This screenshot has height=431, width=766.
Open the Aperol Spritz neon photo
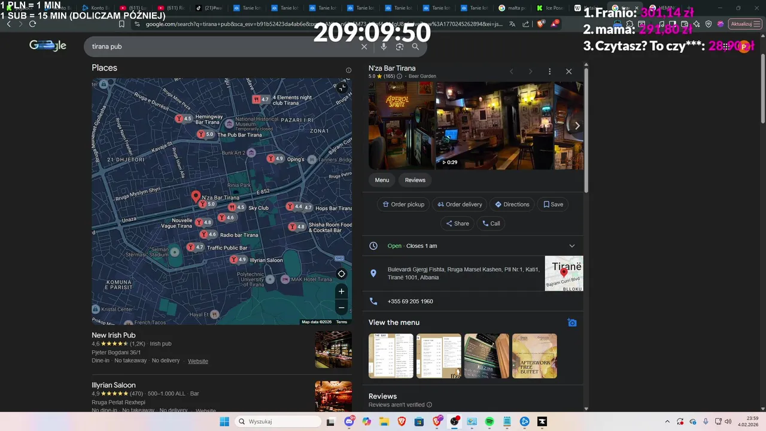(401, 126)
